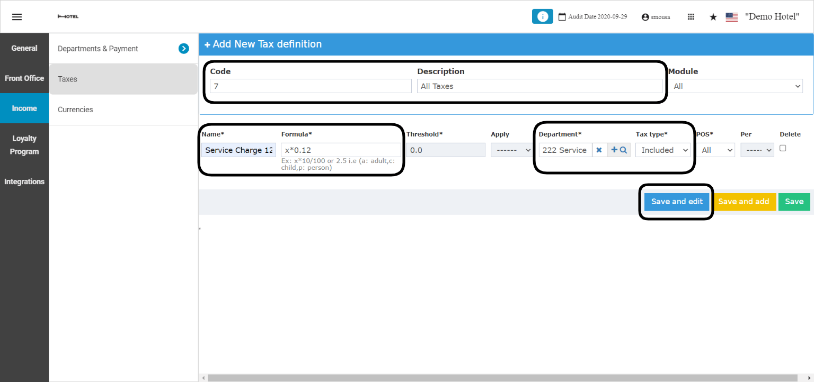Click the Description input field

click(x=539, y=86)
